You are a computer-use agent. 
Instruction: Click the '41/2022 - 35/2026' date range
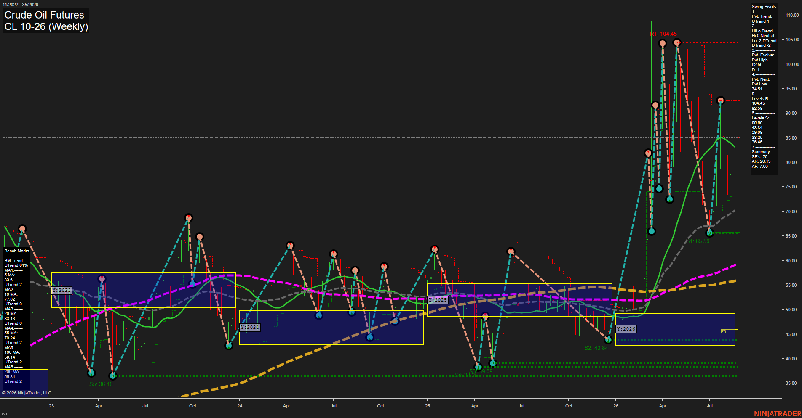[x=20, y=5]
